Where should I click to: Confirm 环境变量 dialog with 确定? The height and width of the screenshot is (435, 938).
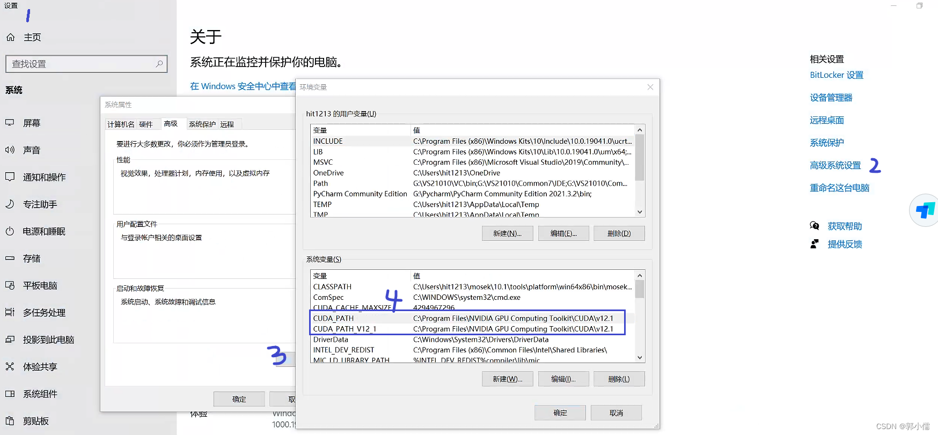tap(560, 412)
